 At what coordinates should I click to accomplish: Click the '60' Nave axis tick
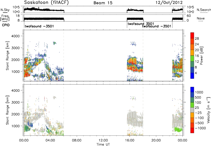click(x=189, y=16)
